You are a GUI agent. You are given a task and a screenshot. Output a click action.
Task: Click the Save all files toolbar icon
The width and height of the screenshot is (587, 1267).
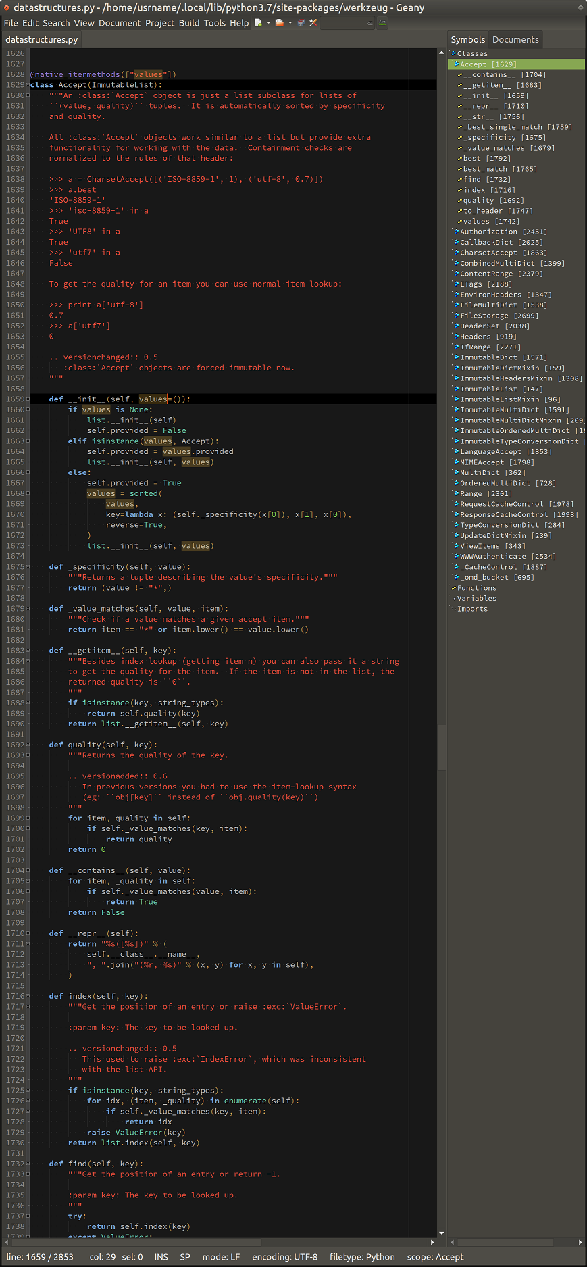(301, 23)
